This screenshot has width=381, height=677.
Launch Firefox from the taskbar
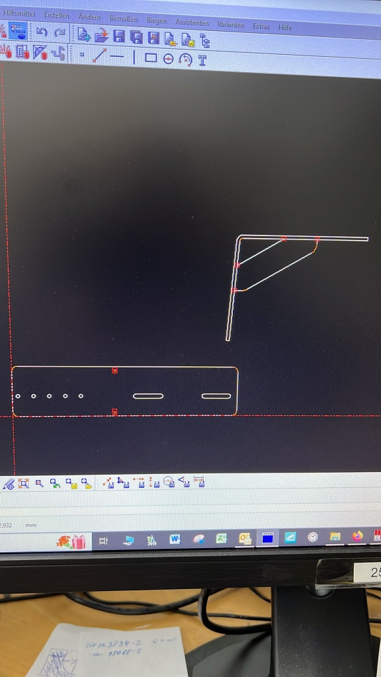357,536
